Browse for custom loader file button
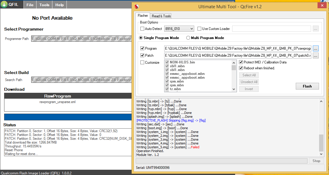329x175 pixels. 315,29
